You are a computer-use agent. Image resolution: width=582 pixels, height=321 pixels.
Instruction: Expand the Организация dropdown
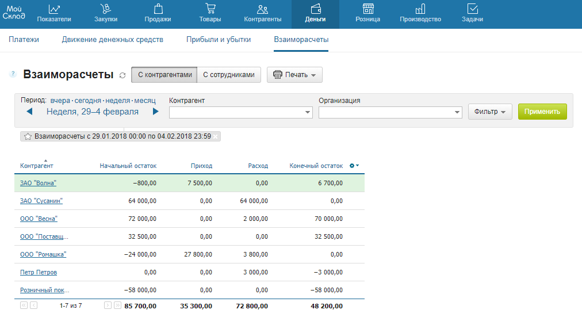[x=457, y=113]
